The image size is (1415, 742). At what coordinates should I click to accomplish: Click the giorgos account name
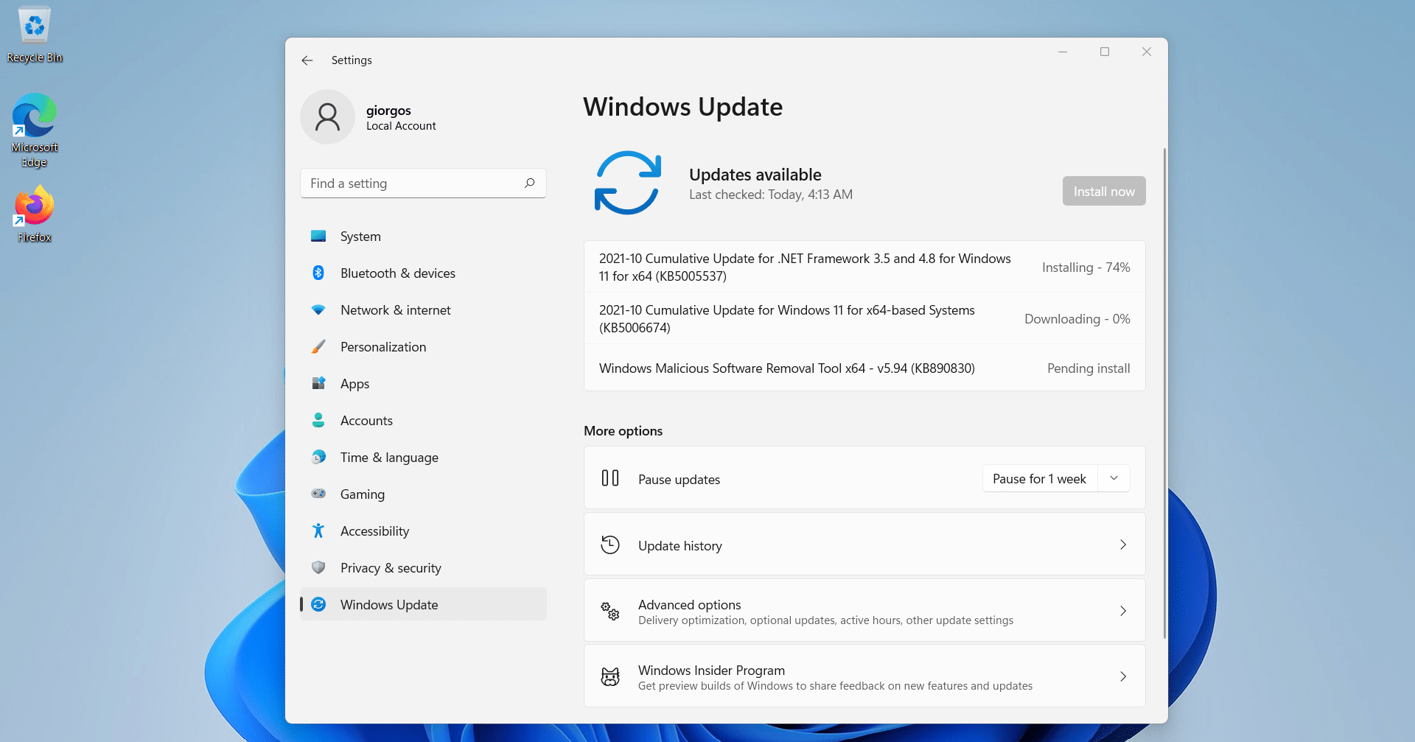point(388,111)
